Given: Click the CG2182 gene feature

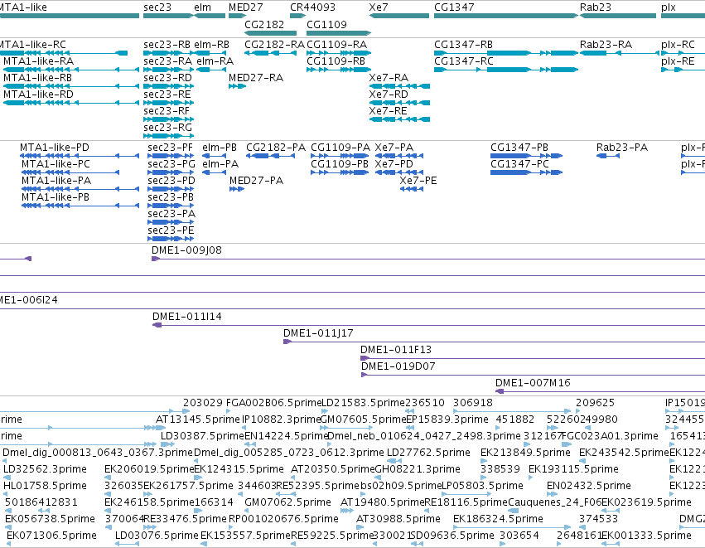Looking at the screenshot, I should tap(270, 33).
